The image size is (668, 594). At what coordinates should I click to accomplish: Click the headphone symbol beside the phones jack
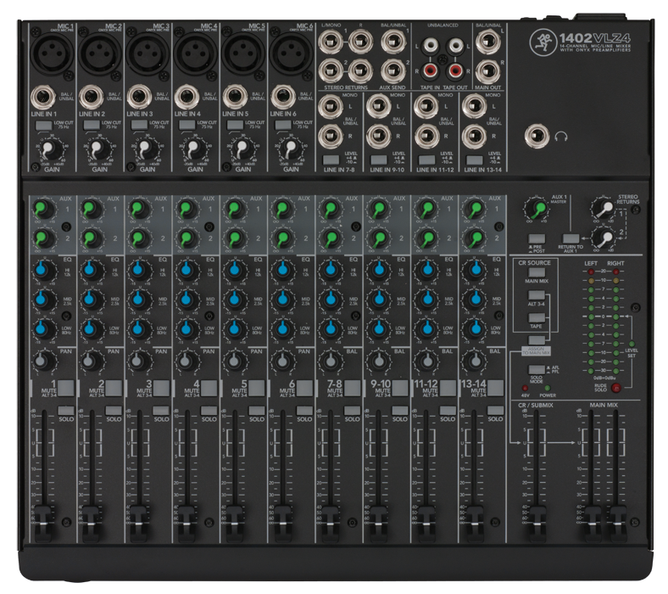(559, 135)
